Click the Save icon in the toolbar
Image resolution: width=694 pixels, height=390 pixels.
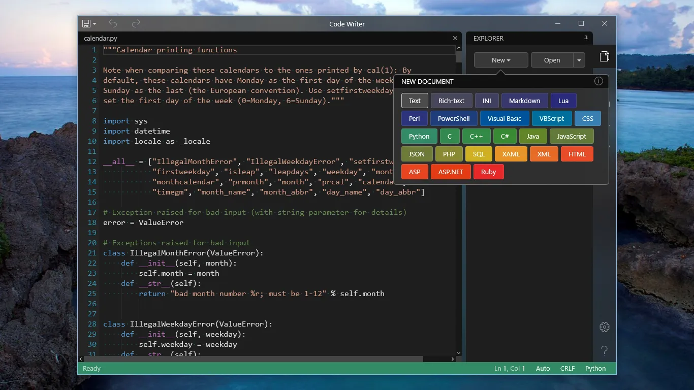(x=85, y=23)
